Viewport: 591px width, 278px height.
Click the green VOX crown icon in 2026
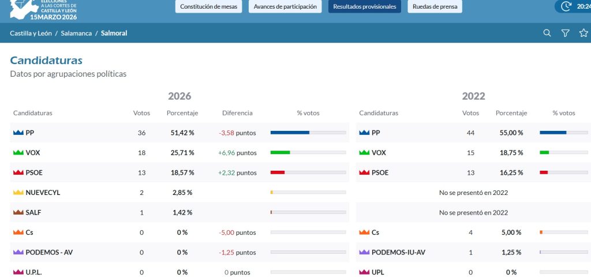(x=18, y=153)
